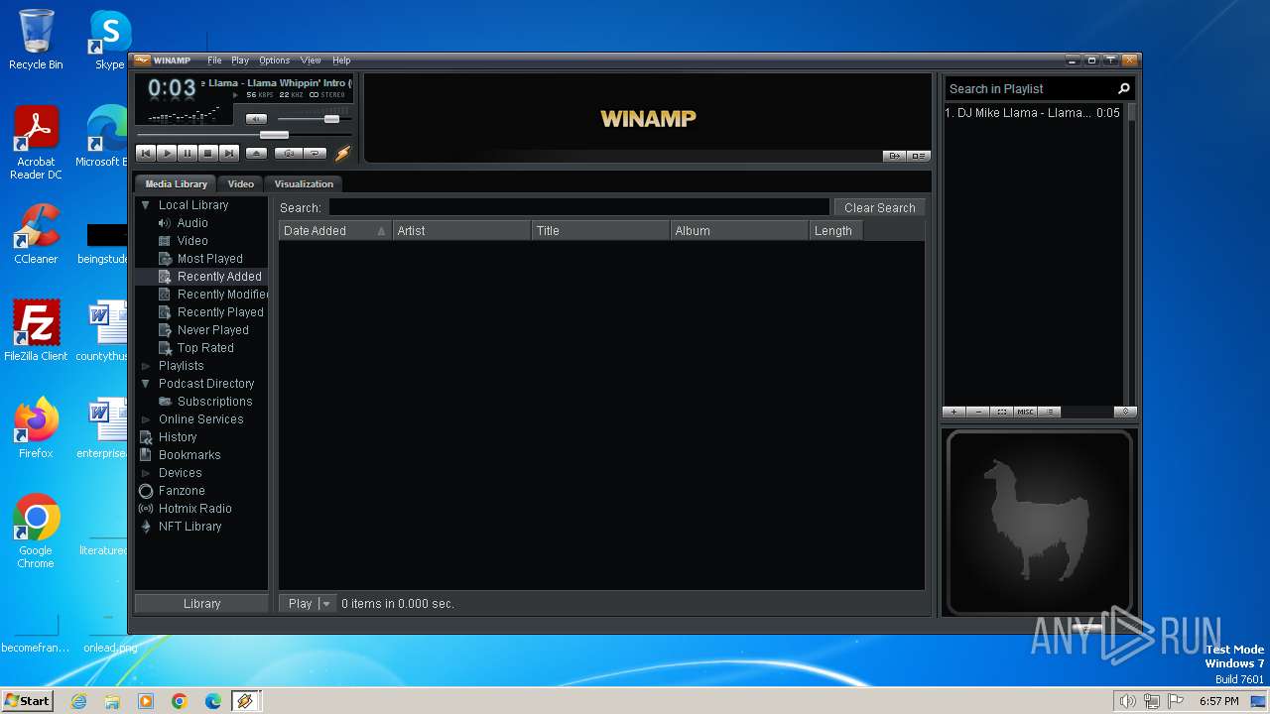Select Video in the library tree
The width and height of the screenshot is (1270, 714).
[x=192, y=241]
